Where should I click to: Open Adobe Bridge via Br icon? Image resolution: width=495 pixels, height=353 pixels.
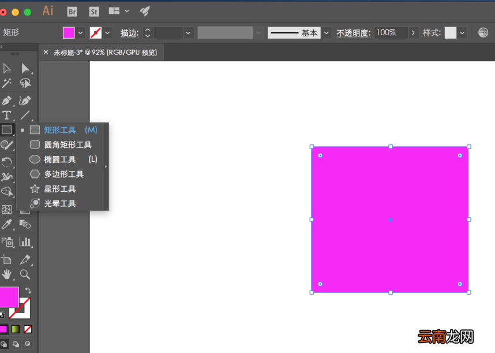pyautogui.click(x=72, y=12)
